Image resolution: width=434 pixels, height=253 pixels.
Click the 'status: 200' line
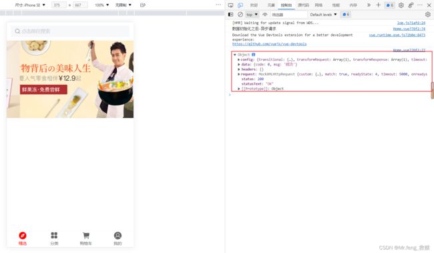click(252, 79)
